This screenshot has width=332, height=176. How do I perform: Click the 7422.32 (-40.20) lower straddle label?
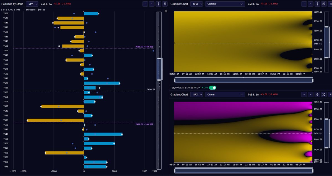coord(144,124)
